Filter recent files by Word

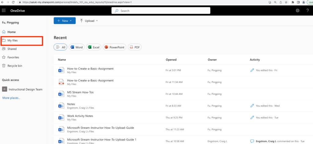click(x=77, y=47)
